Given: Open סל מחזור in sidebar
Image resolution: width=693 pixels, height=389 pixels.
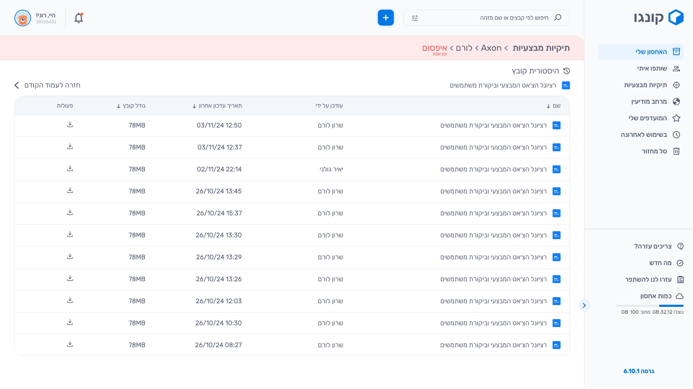Looking at the screenshot, I should [x=654, y=151].
